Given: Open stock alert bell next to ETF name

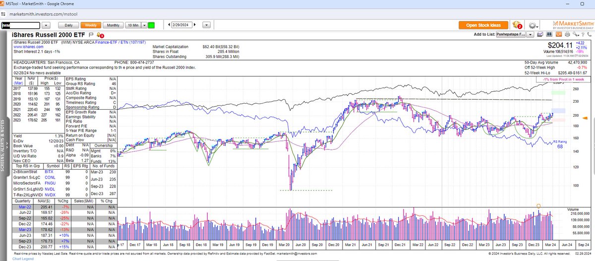Looking at the screenshot, I should [x=100, y=35].
